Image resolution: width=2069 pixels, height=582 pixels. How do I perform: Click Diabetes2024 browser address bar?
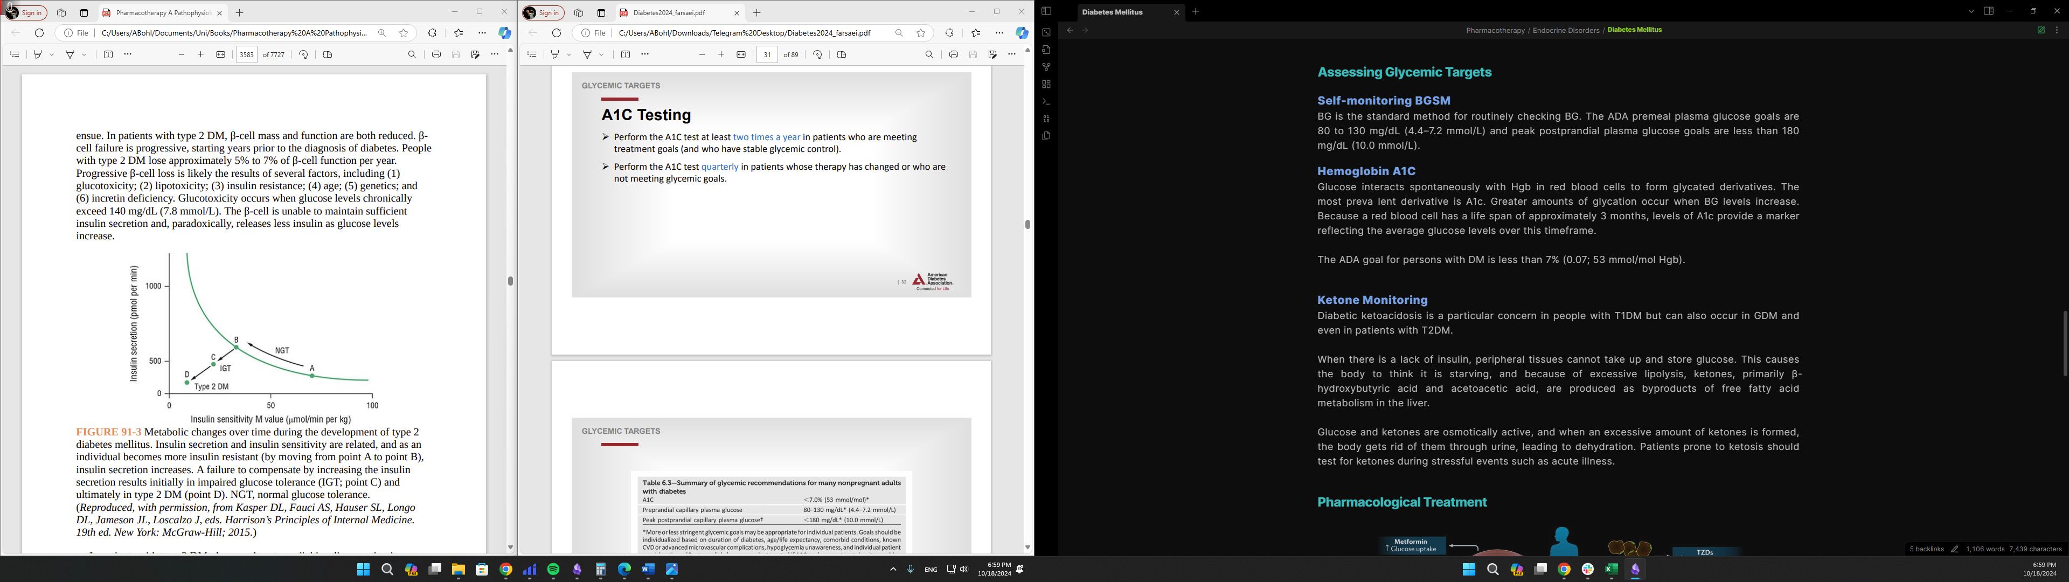point(753,33)
